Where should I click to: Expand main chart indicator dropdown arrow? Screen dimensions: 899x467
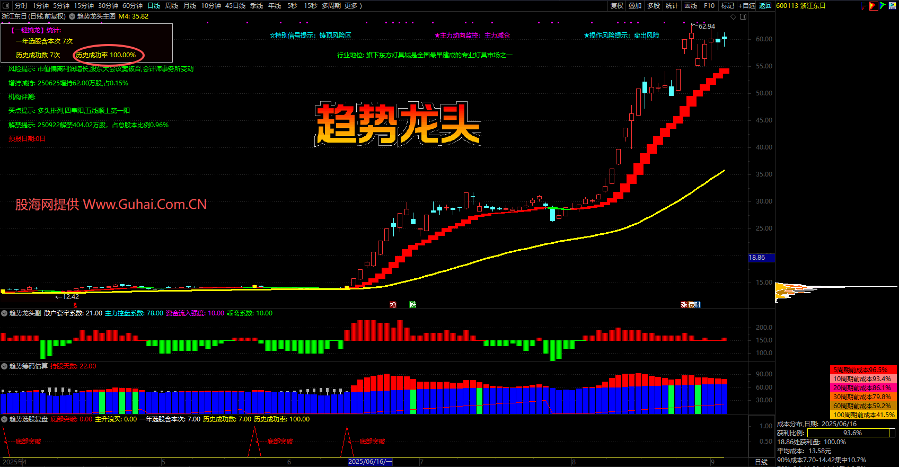[71, 16]
